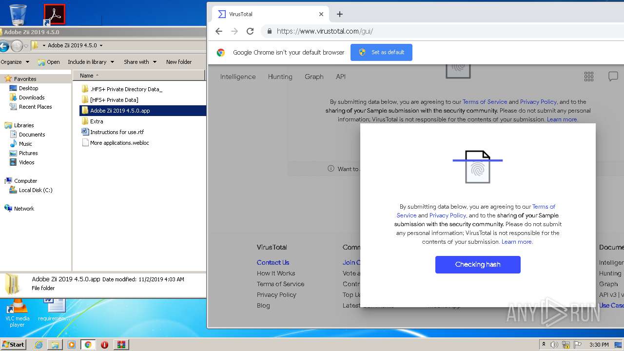The height and width of the screenshot is (351, 624).
Task: Click the Open button in the Explorer toolbar
Action: [49, 62]
